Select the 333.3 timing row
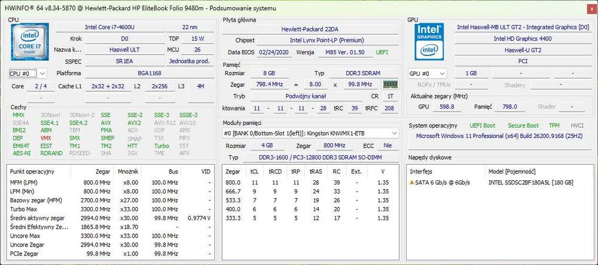598x265 pixels. click(x=310, y=218)
